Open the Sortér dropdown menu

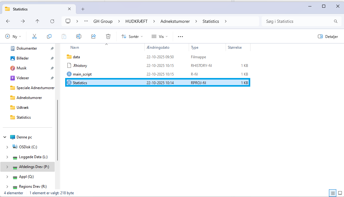click(132, 36)
